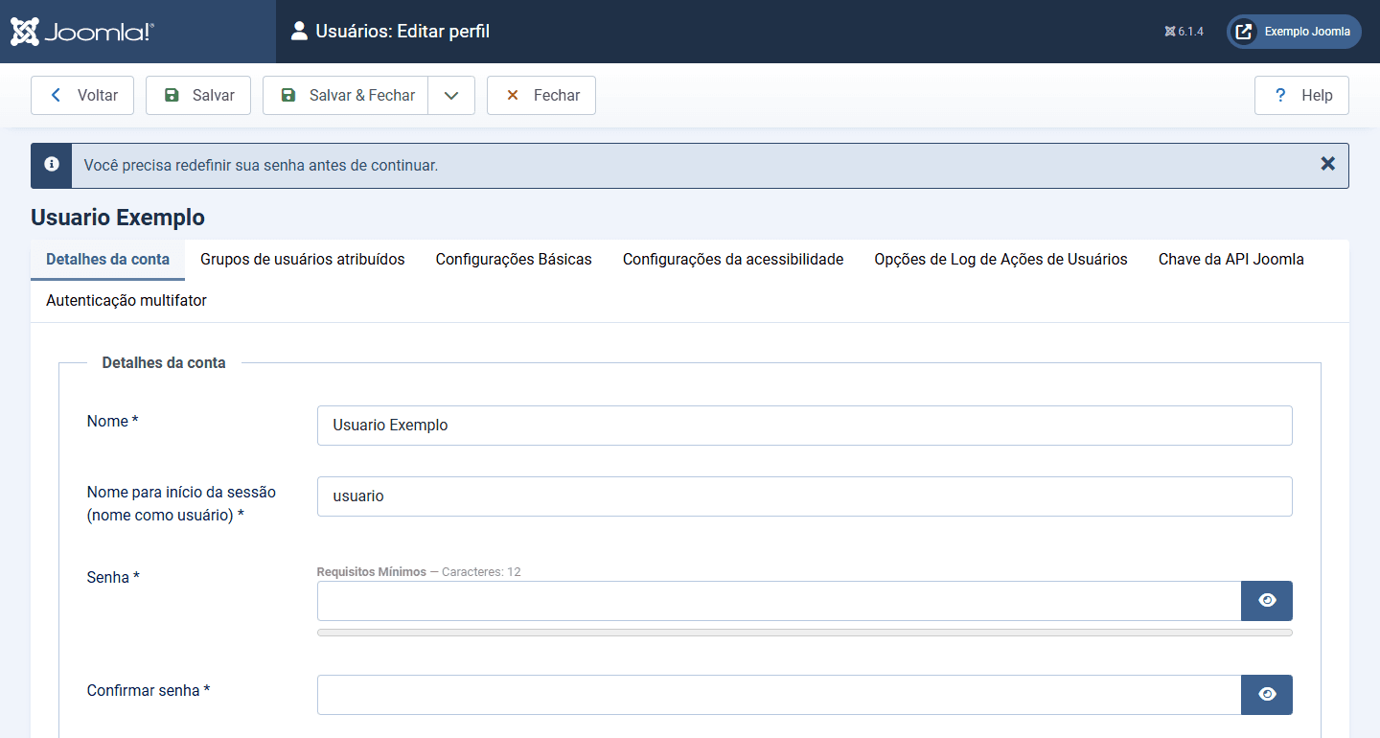Dismiss the password reset notice
1380x738 pixels.
click(x=1327, y=164)
